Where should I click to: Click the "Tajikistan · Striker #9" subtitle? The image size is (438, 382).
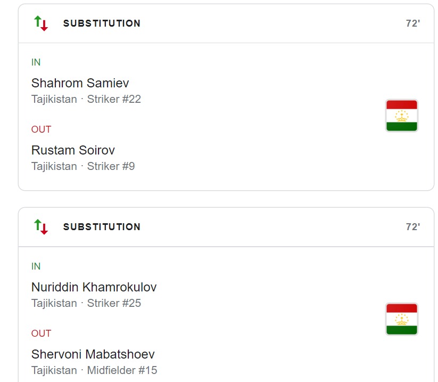[x=83, y=166]
